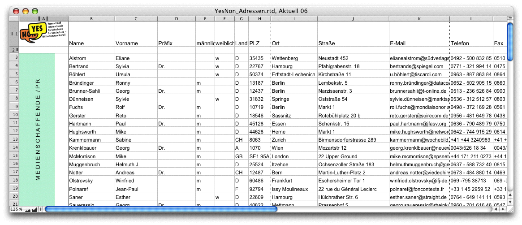Click the green MEDIENSCHAFFENDE / PR cell
The height and width of the screenshot is (225, 522).
(38, 130)
